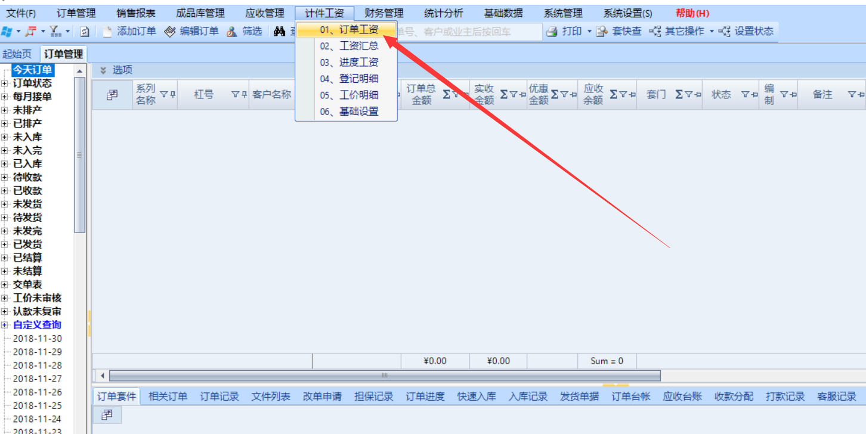Select the 2018-11-28 date in the tree
The image size is (866, 434).
point(37,365)
